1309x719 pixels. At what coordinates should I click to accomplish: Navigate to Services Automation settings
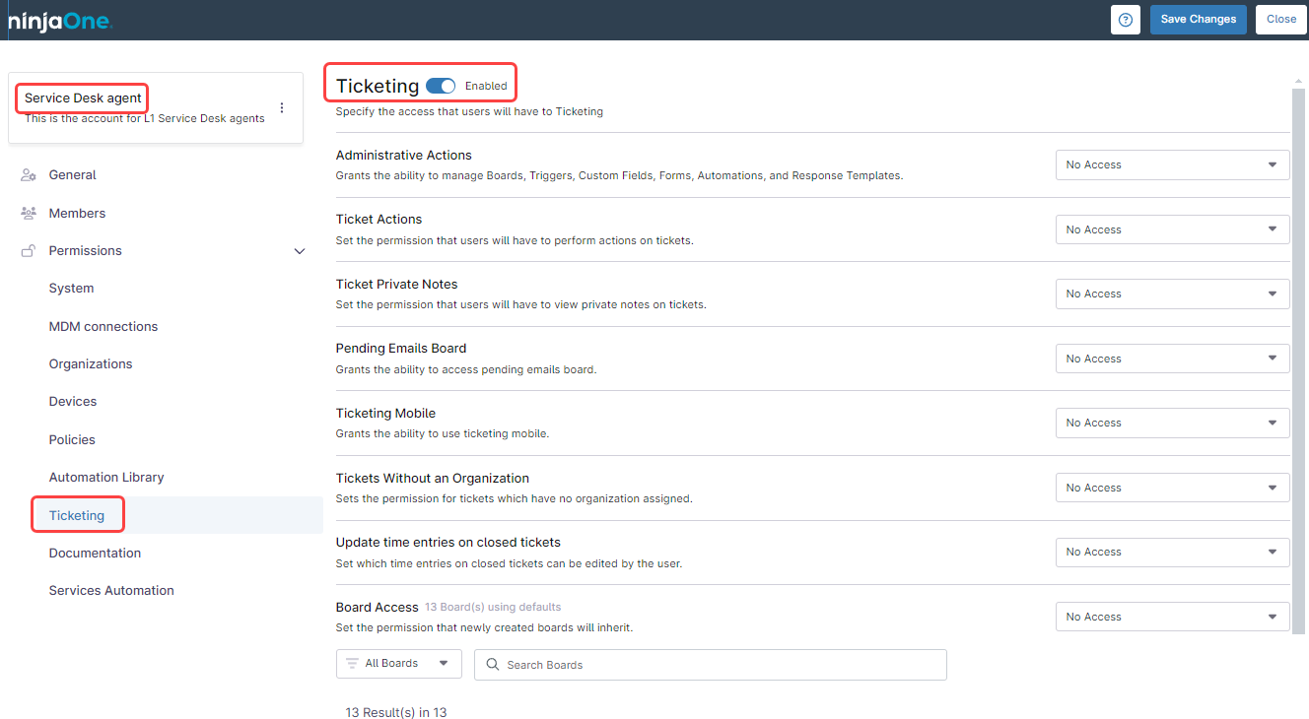pyautogui.click(x=110, y=590)
